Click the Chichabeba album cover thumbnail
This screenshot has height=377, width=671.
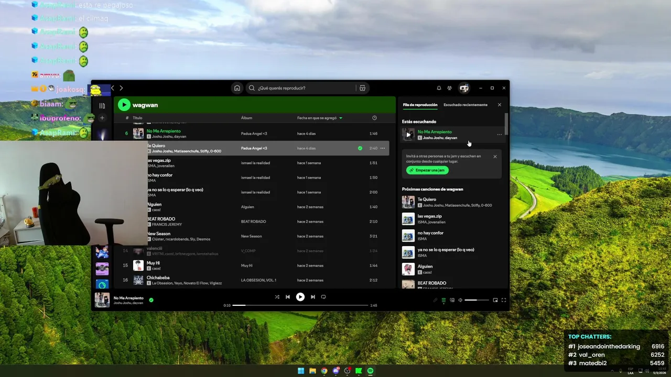point(138,280)
